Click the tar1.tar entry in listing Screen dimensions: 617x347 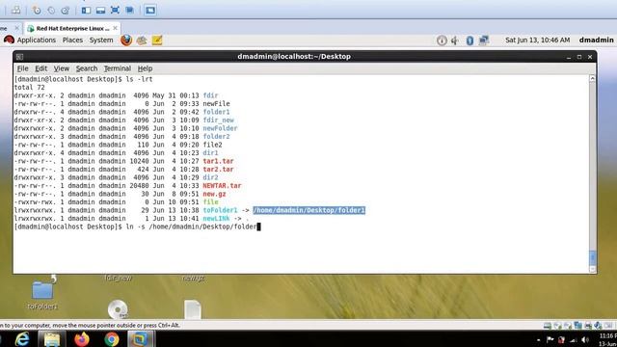tap(218, 161)
